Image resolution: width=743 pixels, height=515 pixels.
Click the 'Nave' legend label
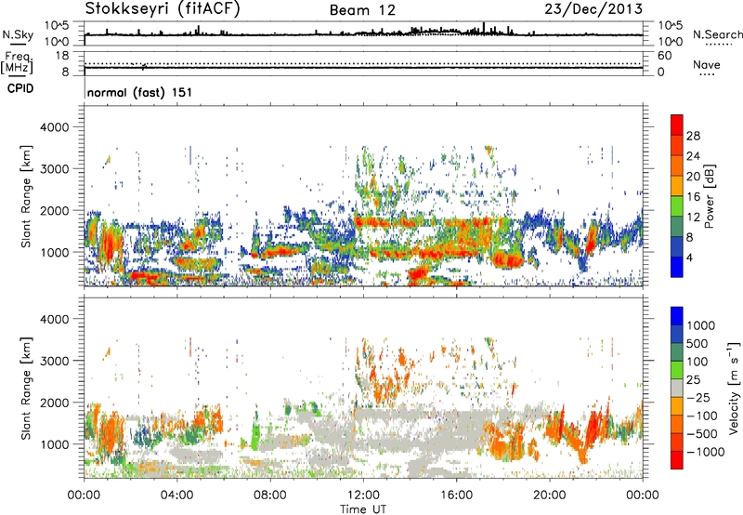coord(707,64)
